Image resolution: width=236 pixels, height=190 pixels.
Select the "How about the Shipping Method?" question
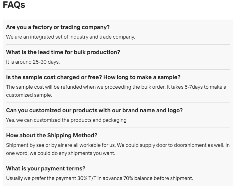point(52,135)
